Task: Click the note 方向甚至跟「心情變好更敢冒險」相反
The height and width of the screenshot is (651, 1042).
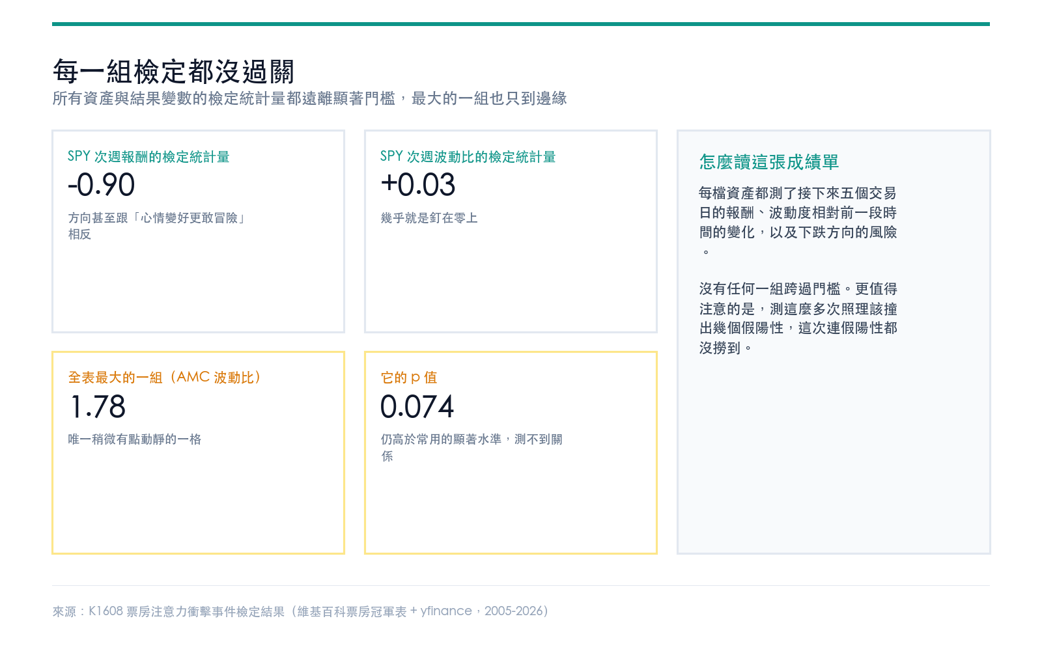Action: [x=158, y=226]
